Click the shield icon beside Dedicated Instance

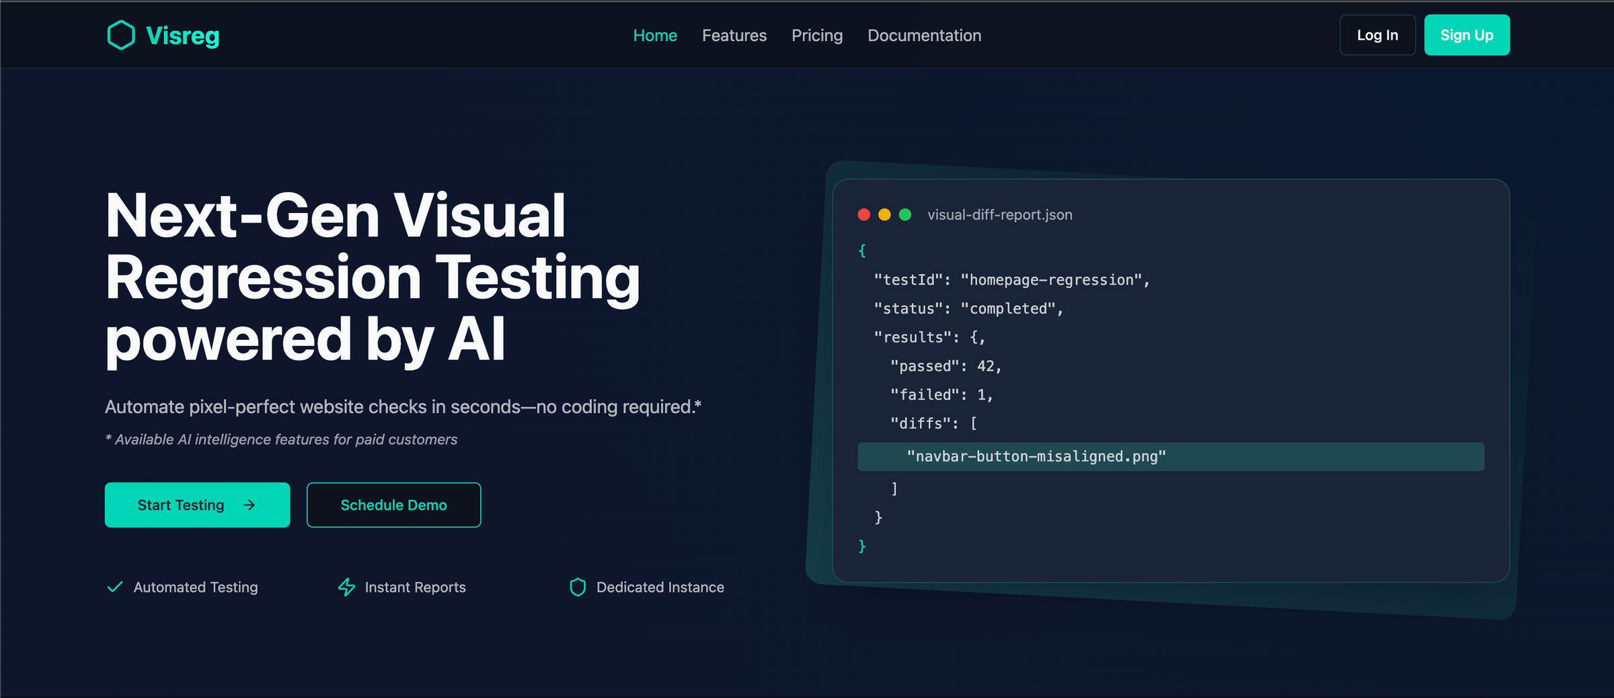[x=578, y=586]
